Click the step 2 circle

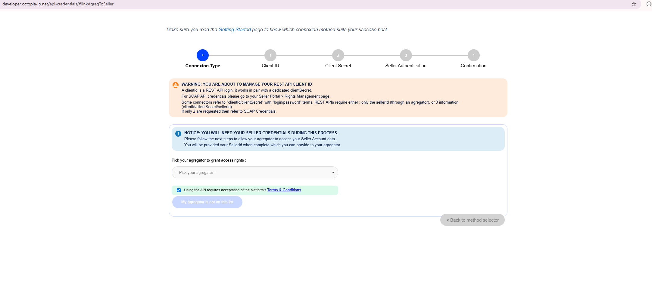[x=338, y=55]
